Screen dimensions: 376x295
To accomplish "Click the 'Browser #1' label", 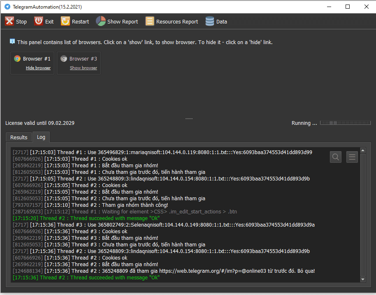I will 37,59.
